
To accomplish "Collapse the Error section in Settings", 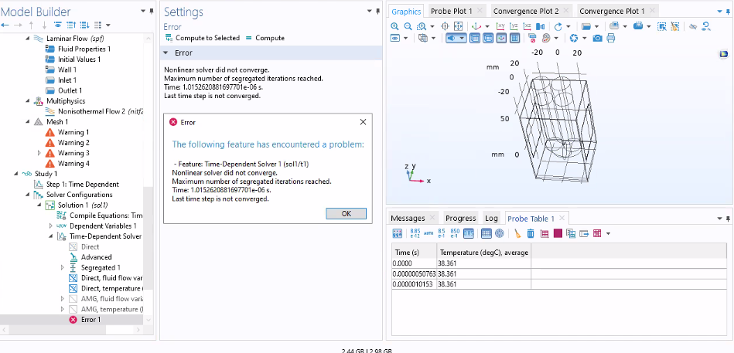I will (166, 53).
